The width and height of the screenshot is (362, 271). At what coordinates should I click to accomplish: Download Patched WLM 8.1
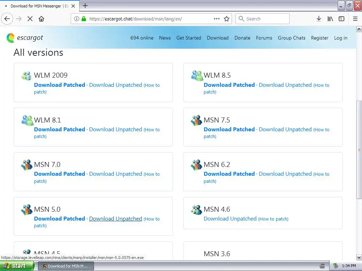(59, 129)
